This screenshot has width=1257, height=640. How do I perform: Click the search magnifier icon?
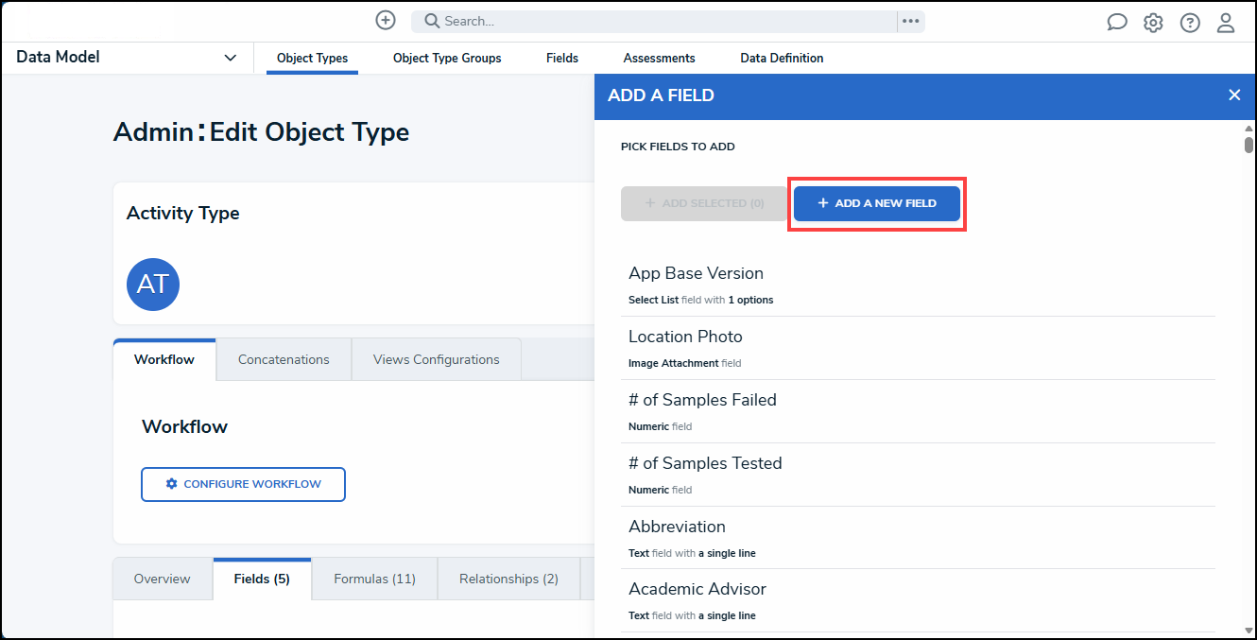click(431, 21)
